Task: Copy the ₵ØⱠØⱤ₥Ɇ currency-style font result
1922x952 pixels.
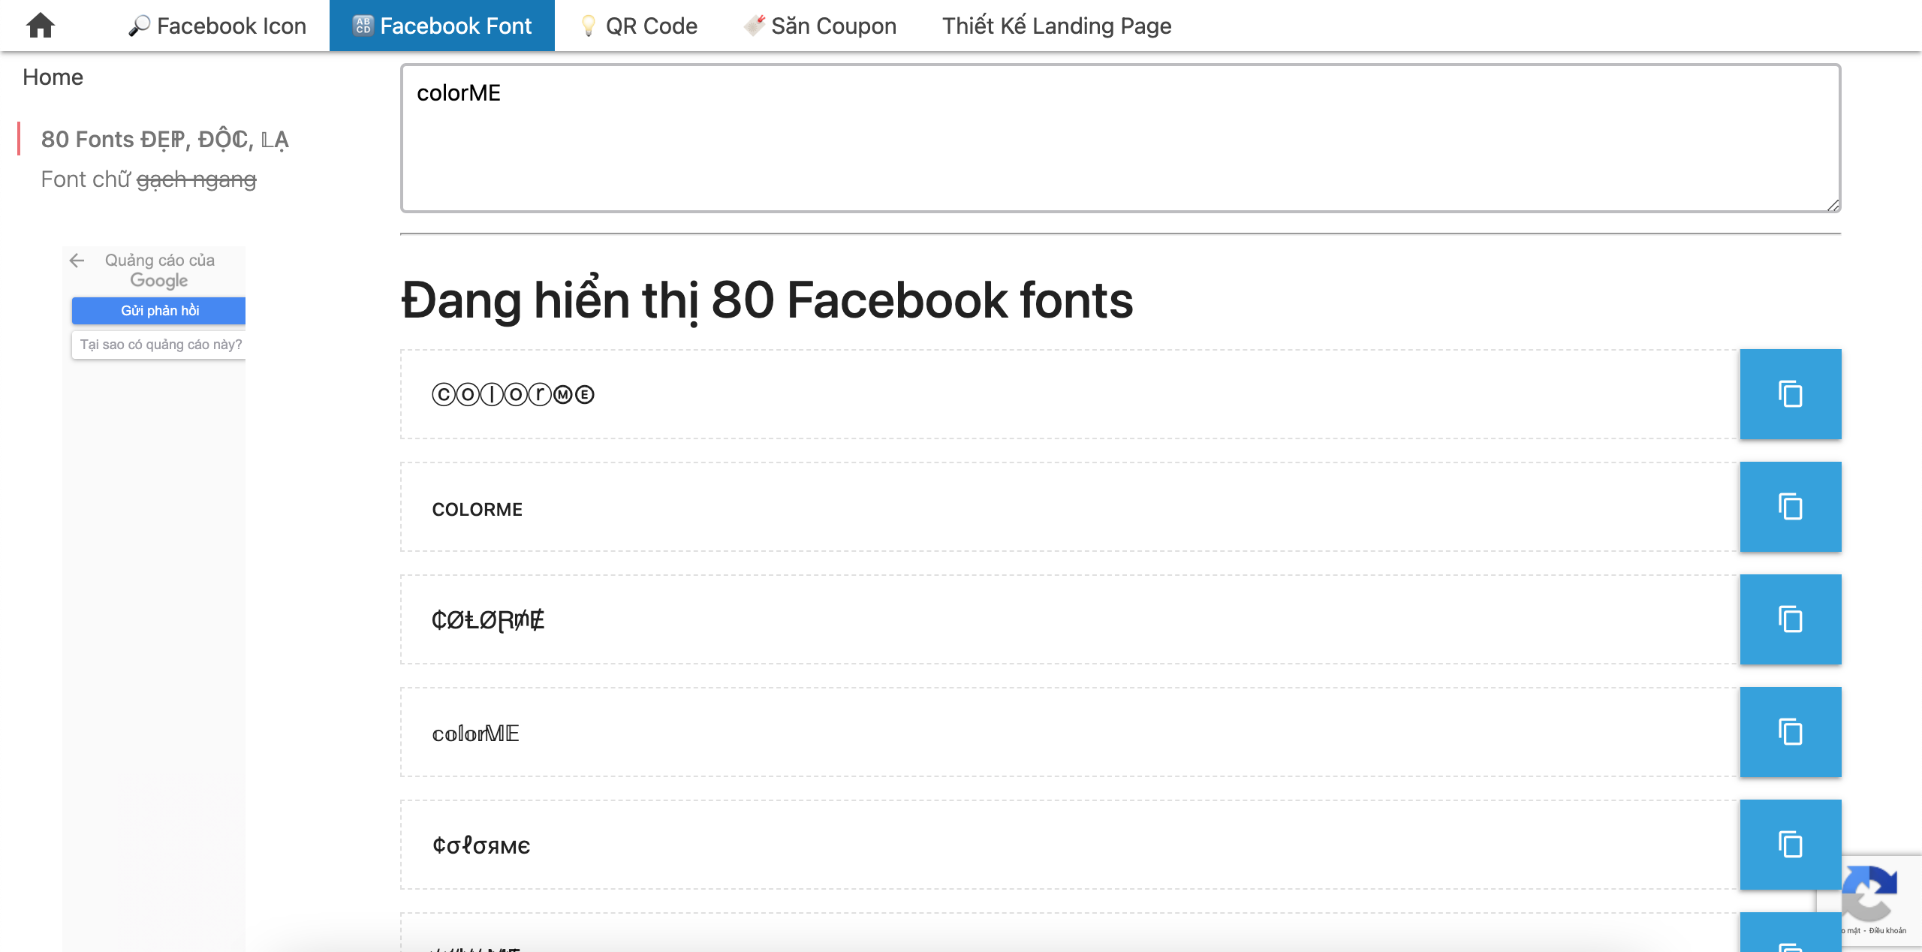Action: click(x=1791, y=619)
